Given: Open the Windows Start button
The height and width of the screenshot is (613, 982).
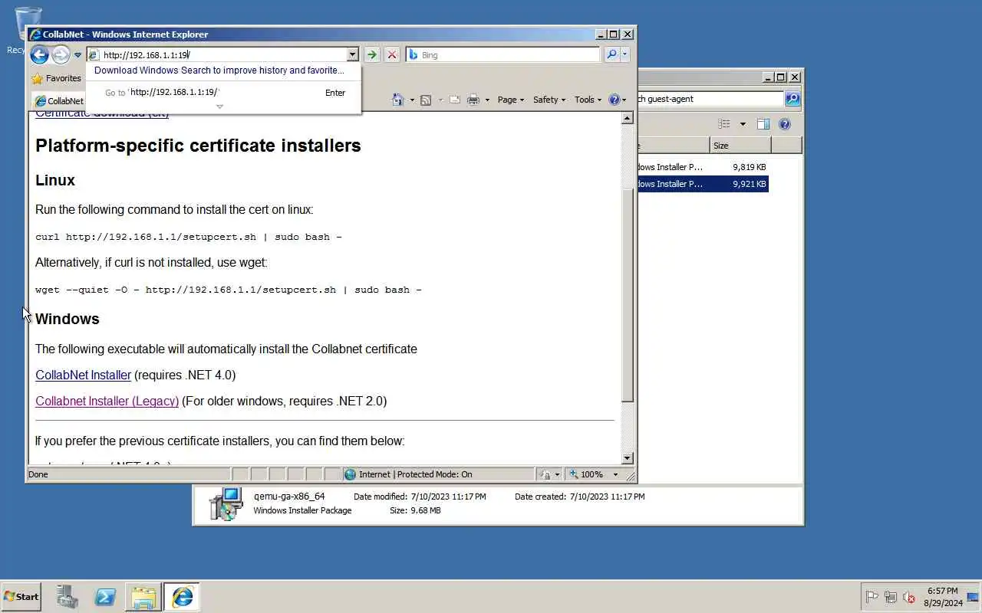Looking at the screenshot, I should tap(21, 596).
